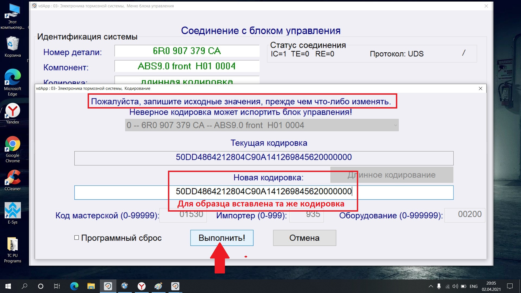Open the Корзина recycle bin icon
This screenshot has width=521, height=293.
(x=12, y=47)
